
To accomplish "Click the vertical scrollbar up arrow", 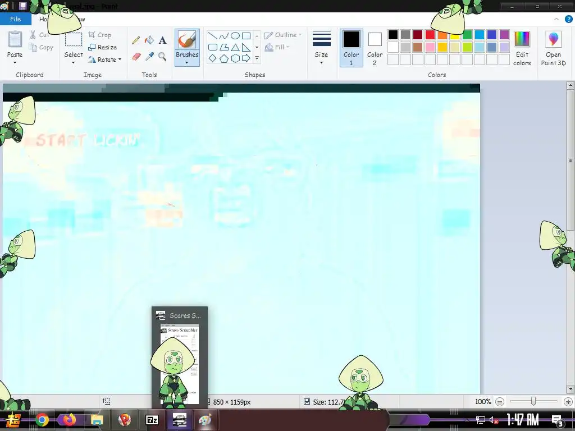I will click(570, 86).
